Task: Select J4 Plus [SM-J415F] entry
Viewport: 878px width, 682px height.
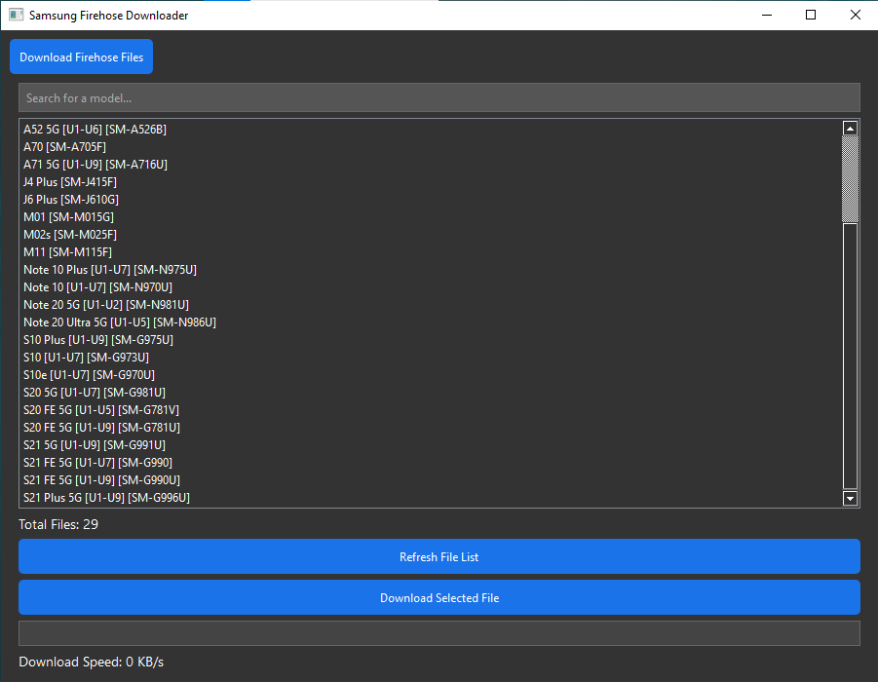Action: pos(431,182)
